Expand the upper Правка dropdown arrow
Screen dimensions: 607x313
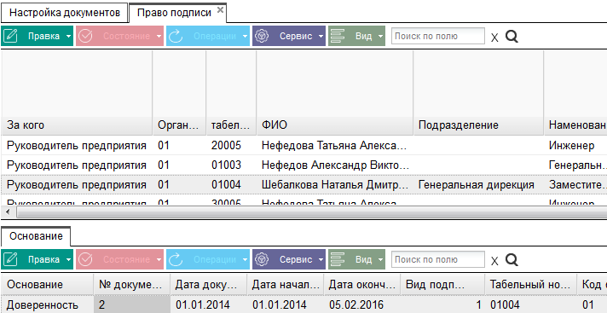click(68, 37)
